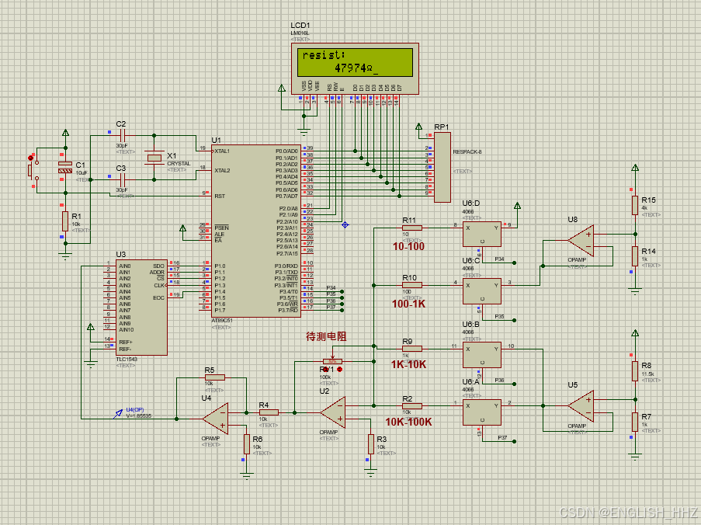Screen dimensions: 701x525
Task: Click the 'TLC1543' part name text
Action: pyautogui.click(x=127, y=359)
